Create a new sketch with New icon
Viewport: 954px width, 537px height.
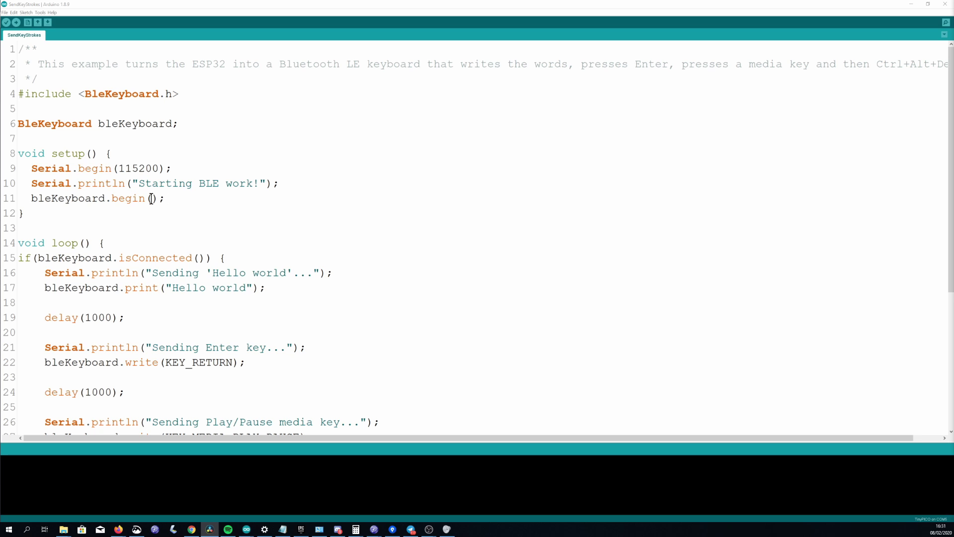(28, 22)
